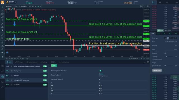Select the zoom-in magnifier tool
Screen dimensions: 179x100
(3, 38)
